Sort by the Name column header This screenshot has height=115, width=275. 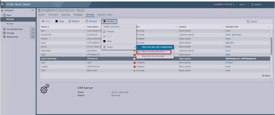tap(45, 27)
